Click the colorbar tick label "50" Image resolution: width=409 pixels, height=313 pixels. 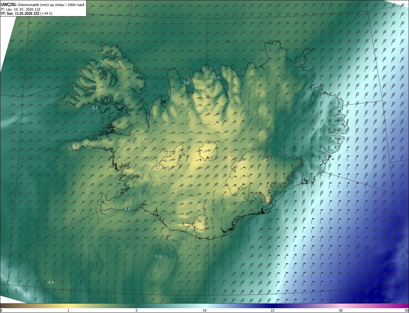tap(406, 310)
